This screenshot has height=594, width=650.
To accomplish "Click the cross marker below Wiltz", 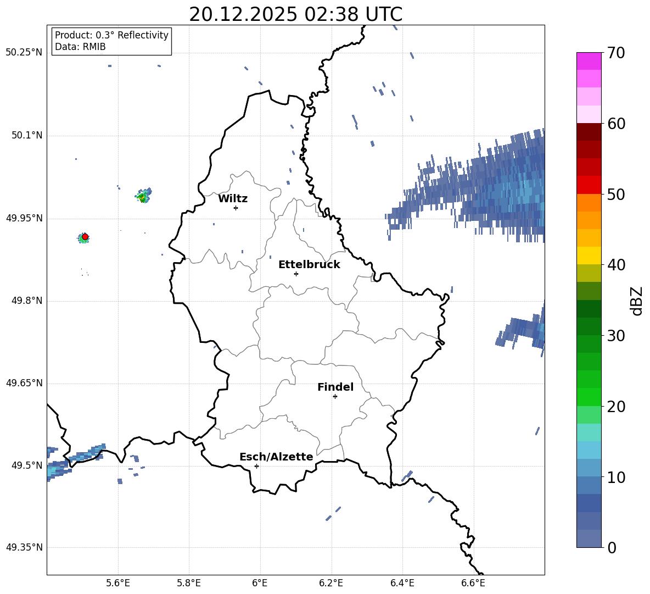I will click(x=236, y=208).
